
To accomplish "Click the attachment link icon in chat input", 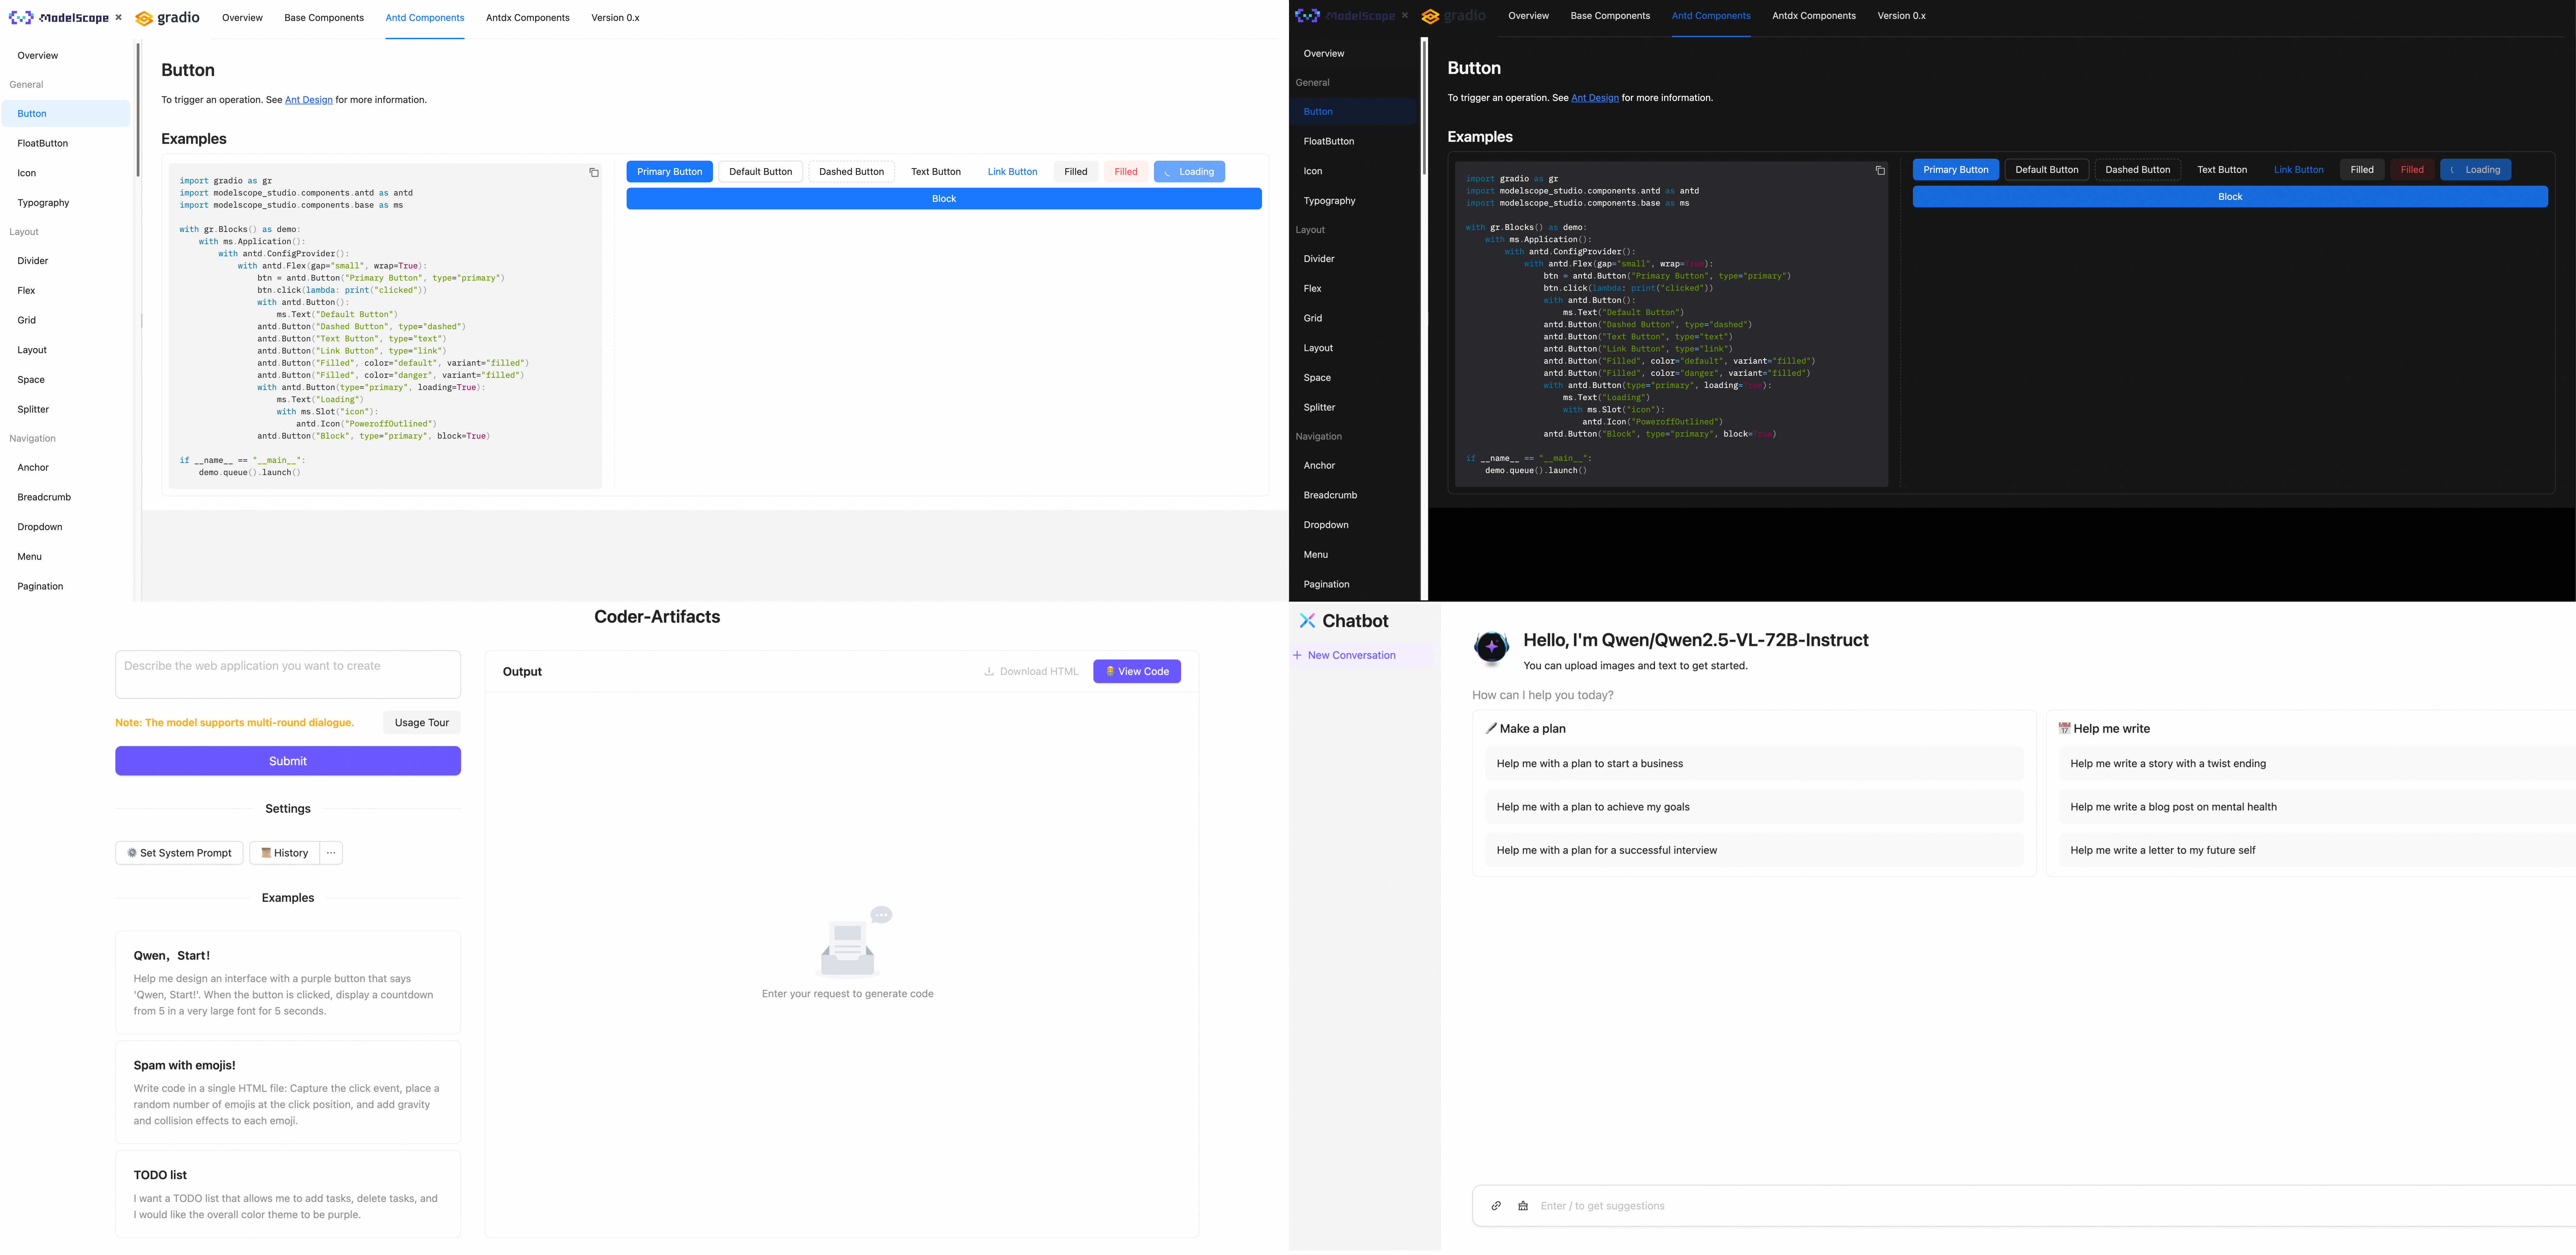I will tap(1496, 1206).
